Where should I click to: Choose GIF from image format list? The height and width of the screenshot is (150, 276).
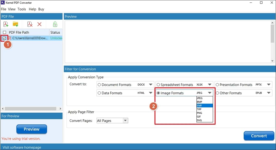coord(205,117)
